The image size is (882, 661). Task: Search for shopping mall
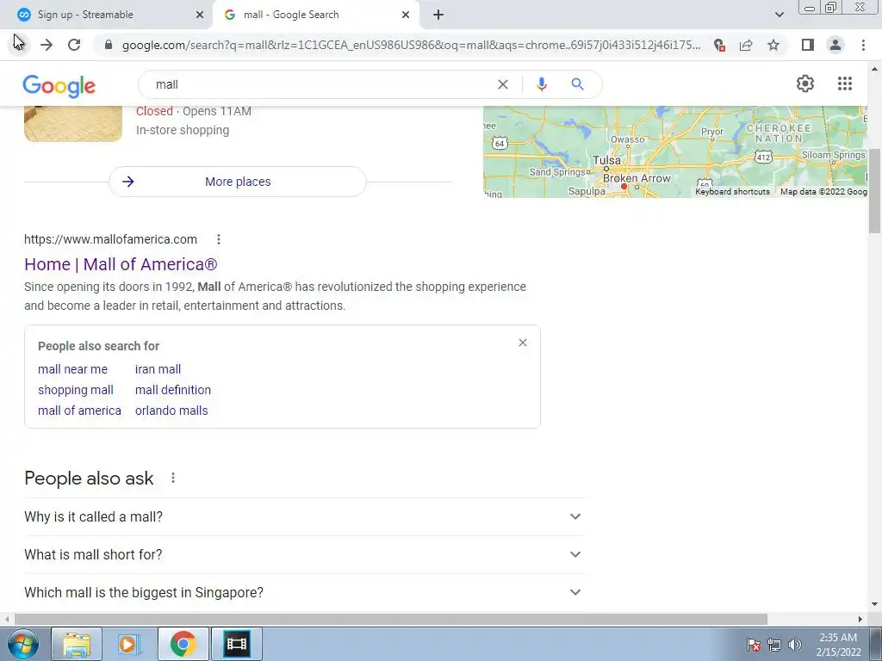[x=76, y=390]
